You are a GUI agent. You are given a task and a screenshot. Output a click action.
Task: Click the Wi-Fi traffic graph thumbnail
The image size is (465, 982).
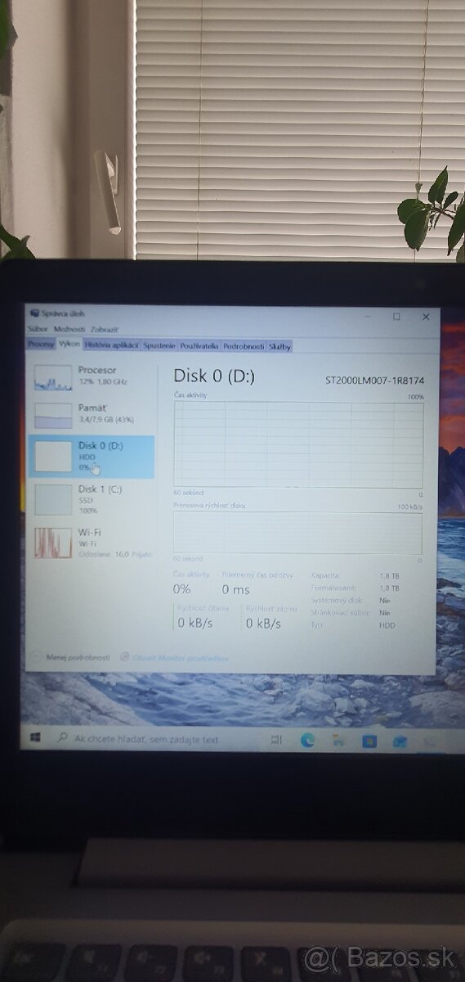[53, 543]
